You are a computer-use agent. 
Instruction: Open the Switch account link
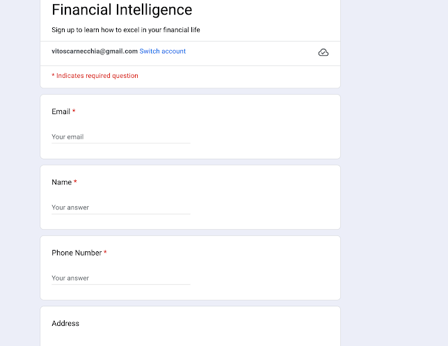[162, 52]
